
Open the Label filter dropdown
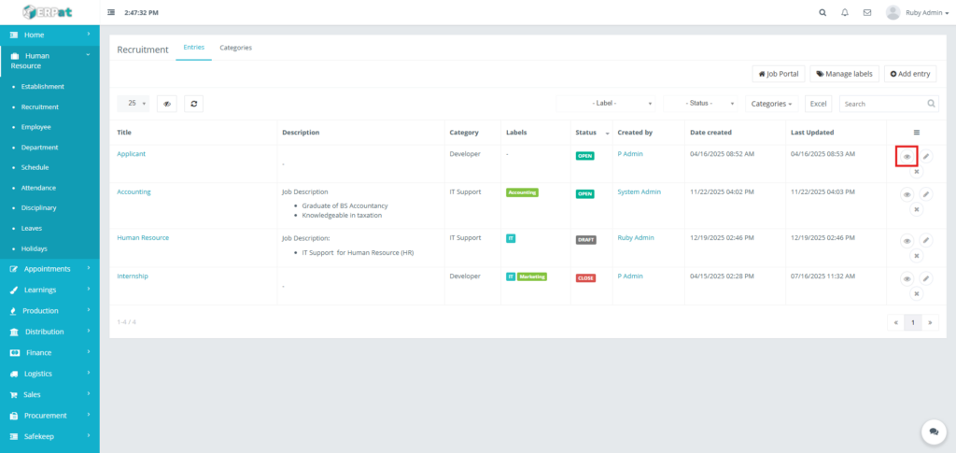tap(610, 104)
